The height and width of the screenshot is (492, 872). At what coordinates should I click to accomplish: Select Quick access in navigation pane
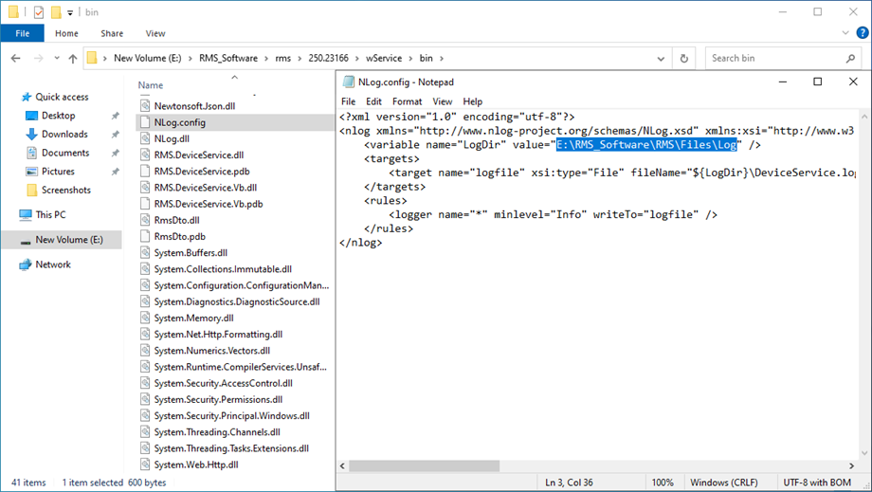62,97
